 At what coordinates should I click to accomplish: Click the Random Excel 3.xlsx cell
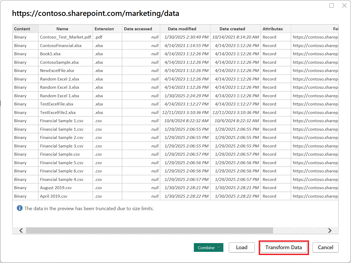point(66,87)
